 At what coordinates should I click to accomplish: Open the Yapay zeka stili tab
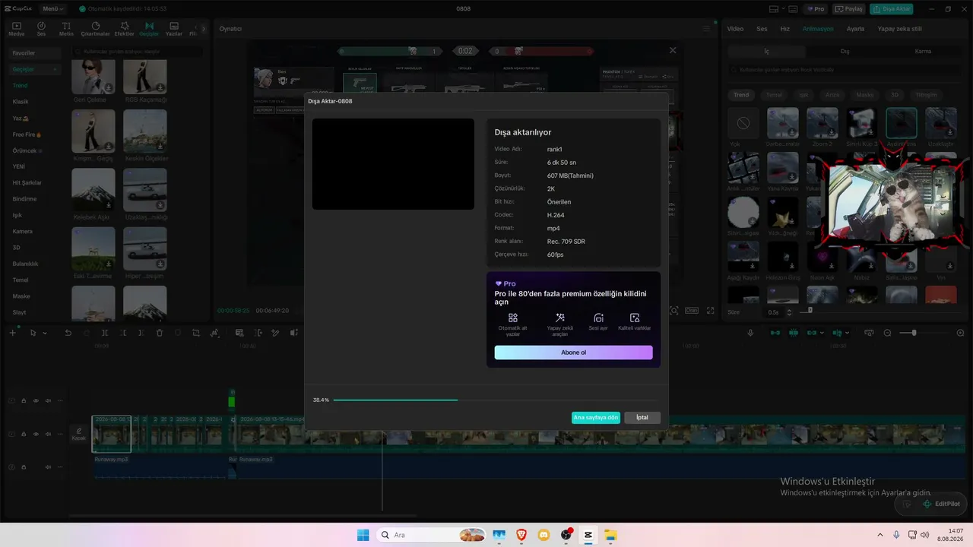click(x=900, y=29)
